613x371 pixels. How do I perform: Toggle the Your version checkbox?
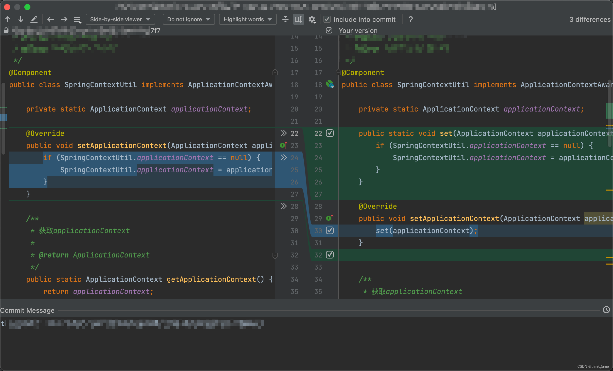pyautogui.click(x=329, y=30)
